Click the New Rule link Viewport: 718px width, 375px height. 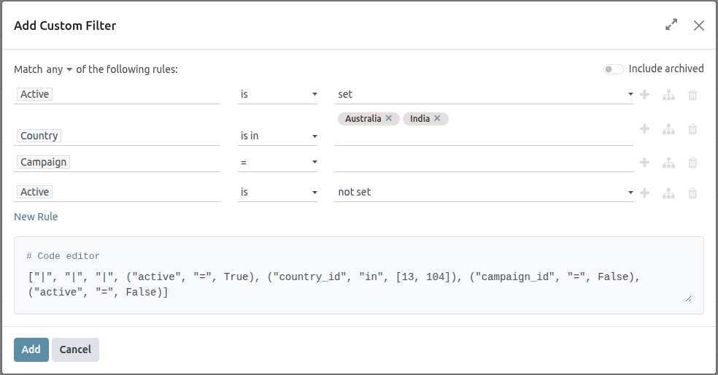tap(36, 217)
